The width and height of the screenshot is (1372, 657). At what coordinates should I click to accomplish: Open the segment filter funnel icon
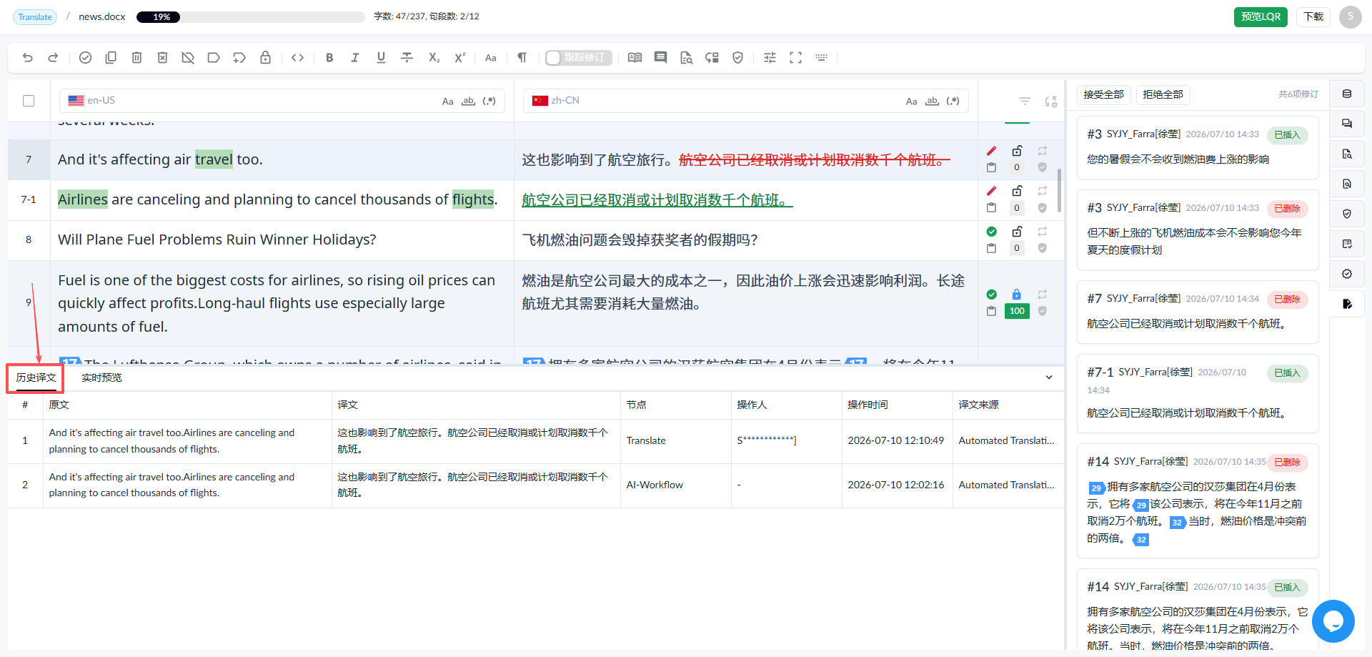point(1025,102)
